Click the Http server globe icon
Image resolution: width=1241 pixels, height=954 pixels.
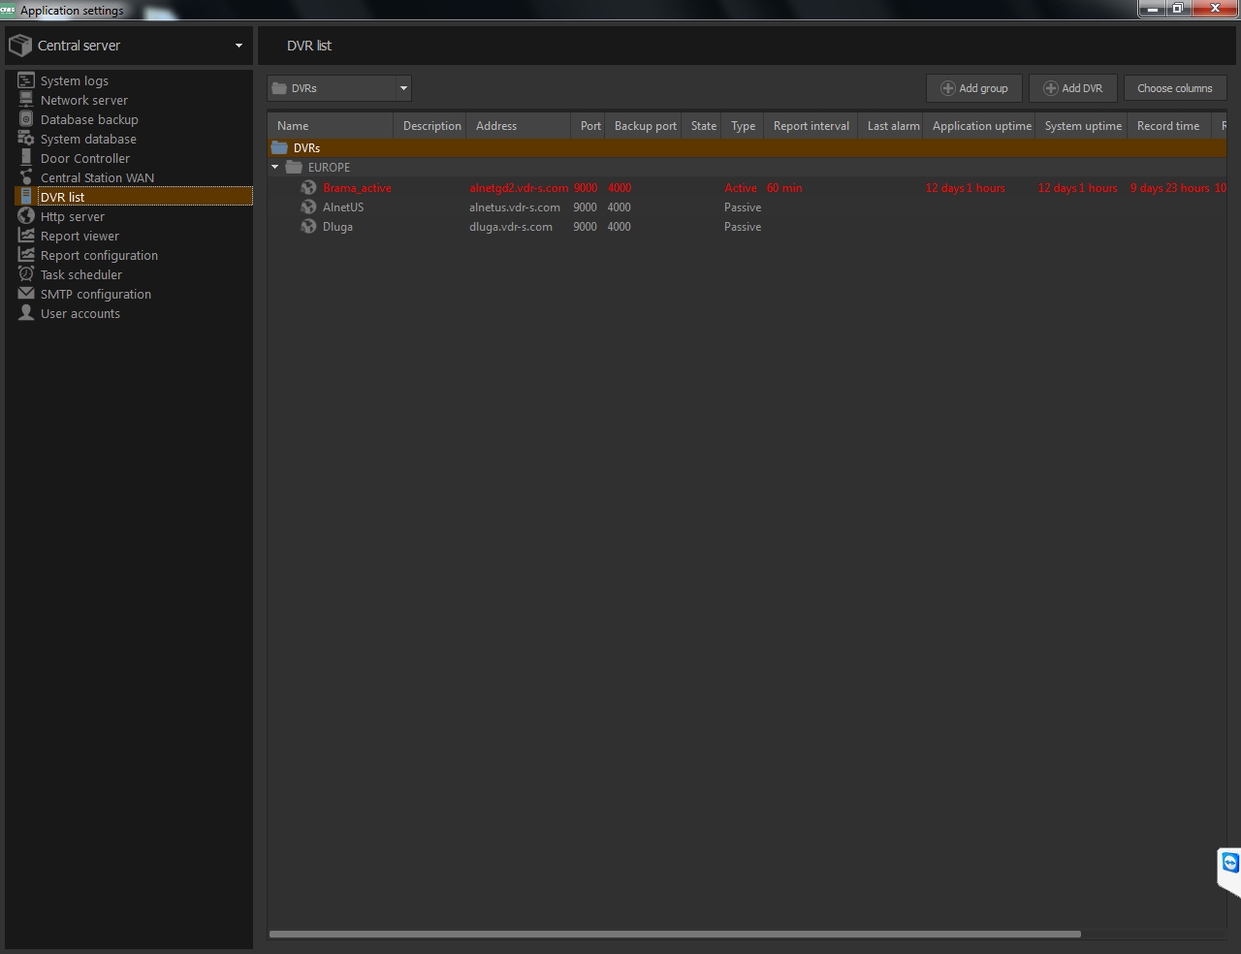26,216
